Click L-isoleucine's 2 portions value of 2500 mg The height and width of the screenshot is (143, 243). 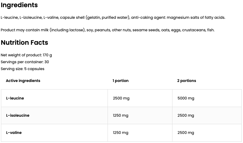(x=186, y=115)
